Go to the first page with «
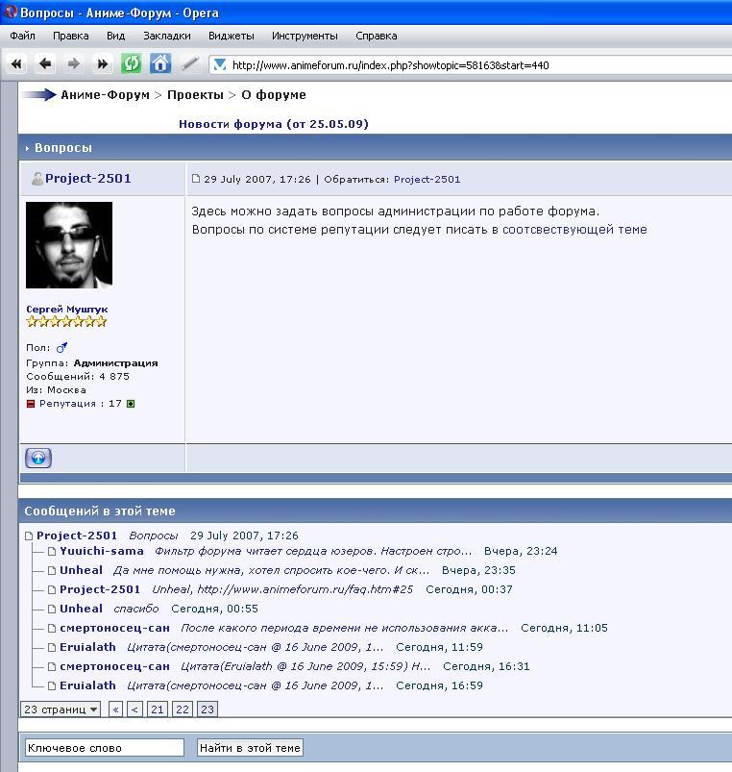732x772 pixels. tap(115, 710)
